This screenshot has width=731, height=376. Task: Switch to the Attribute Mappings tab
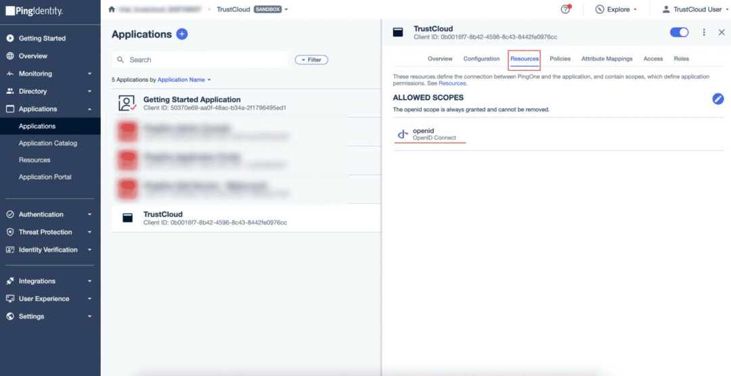[x=607, y=59]
